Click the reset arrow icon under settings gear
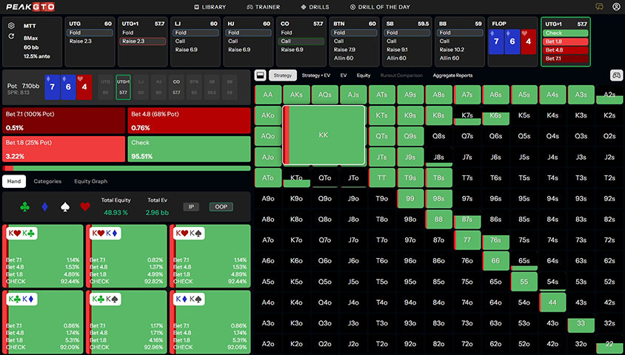This screenshot has width=625, height=355. click(11, 36)
